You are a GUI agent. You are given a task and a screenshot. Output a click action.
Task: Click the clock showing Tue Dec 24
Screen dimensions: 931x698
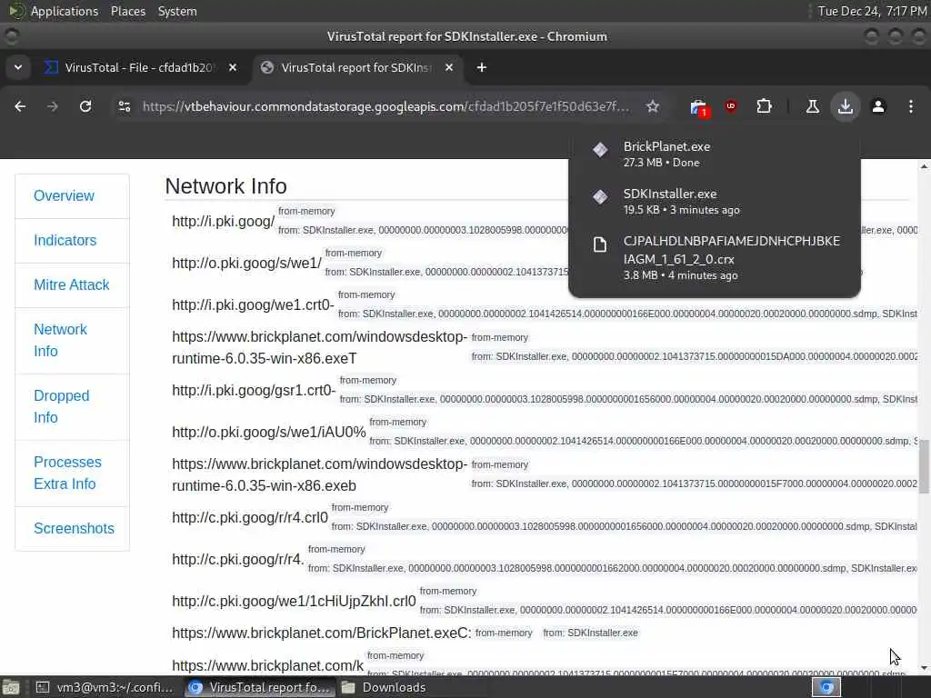[872, 11]
